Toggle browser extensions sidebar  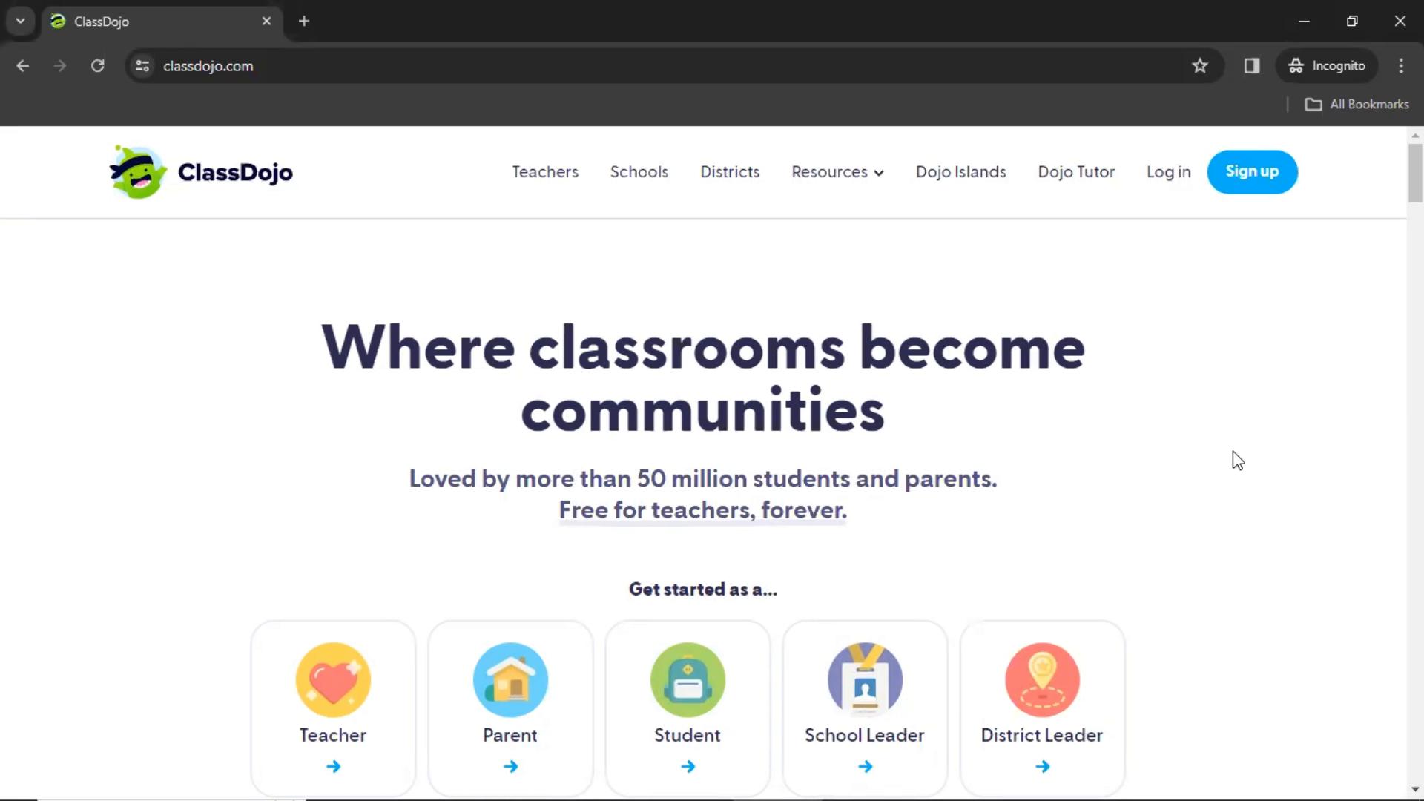point(1252,65)
